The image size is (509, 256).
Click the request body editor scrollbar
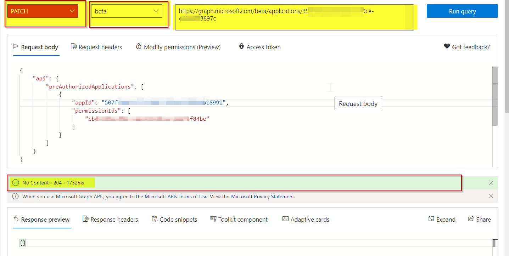tap(495, 96)
